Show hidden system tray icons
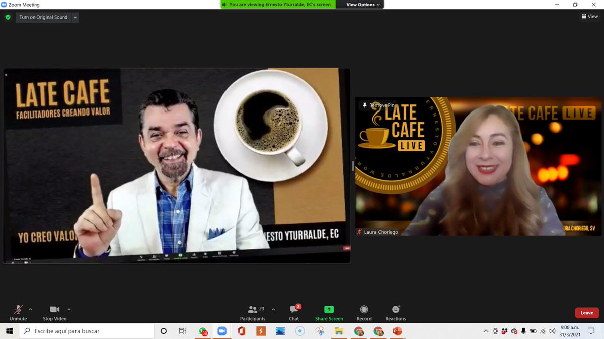Image resolution: width=604 pixels, height=339 pixels. (486, 331)
